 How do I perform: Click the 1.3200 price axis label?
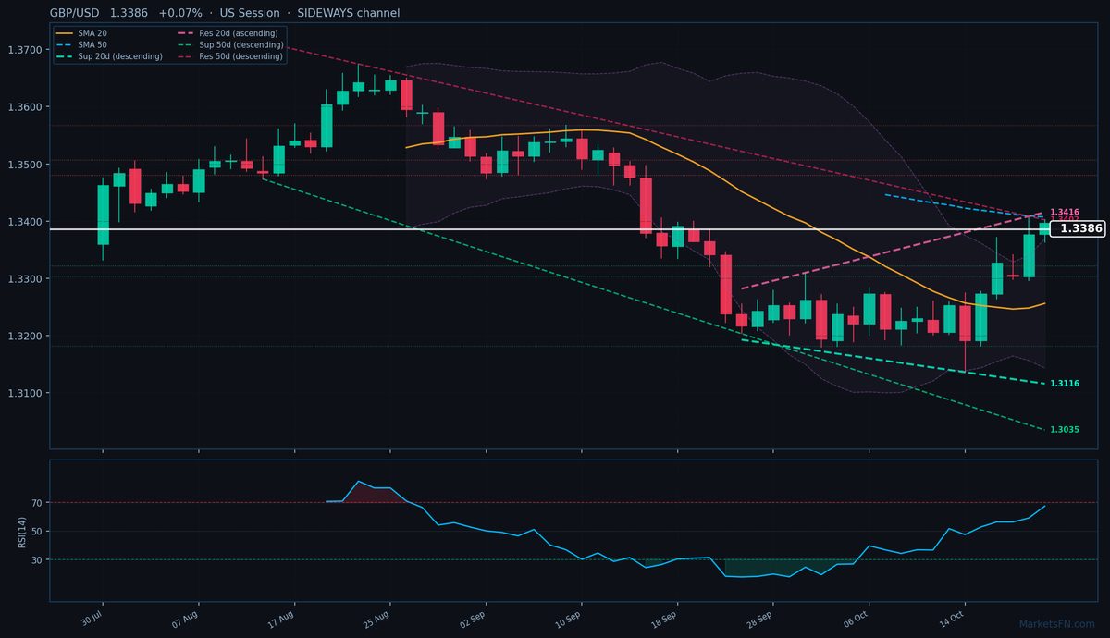pyautogui.click(x=25, y=337)
